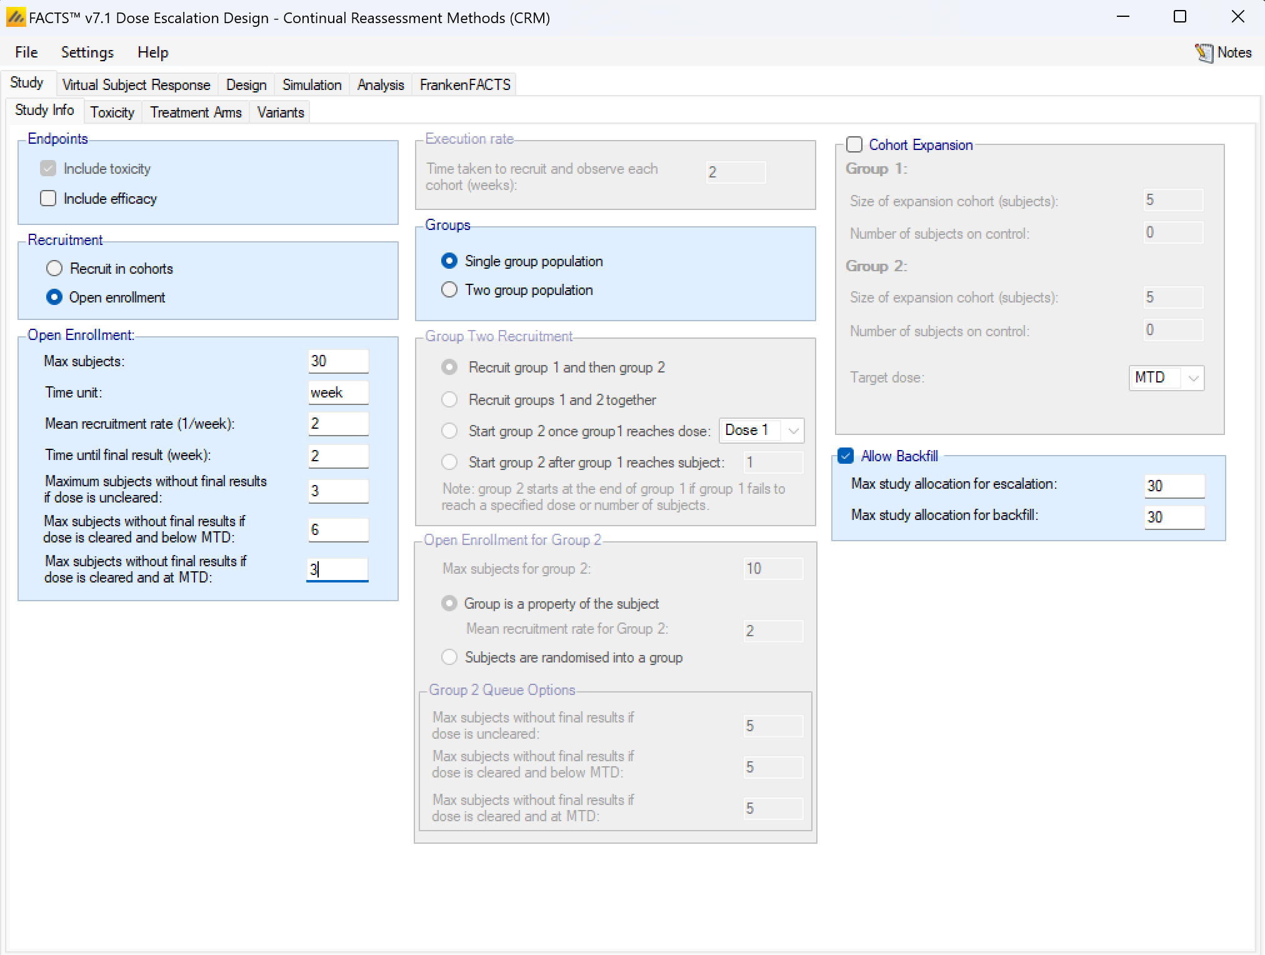Go to the Toxicity sub-tab
Screen dimensions: 1265x955
click(112, 112)
